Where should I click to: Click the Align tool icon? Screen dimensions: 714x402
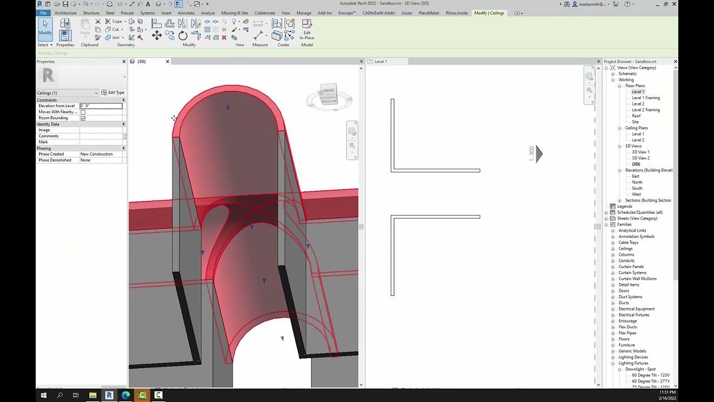pyautogui.click(x=157, y=23)
